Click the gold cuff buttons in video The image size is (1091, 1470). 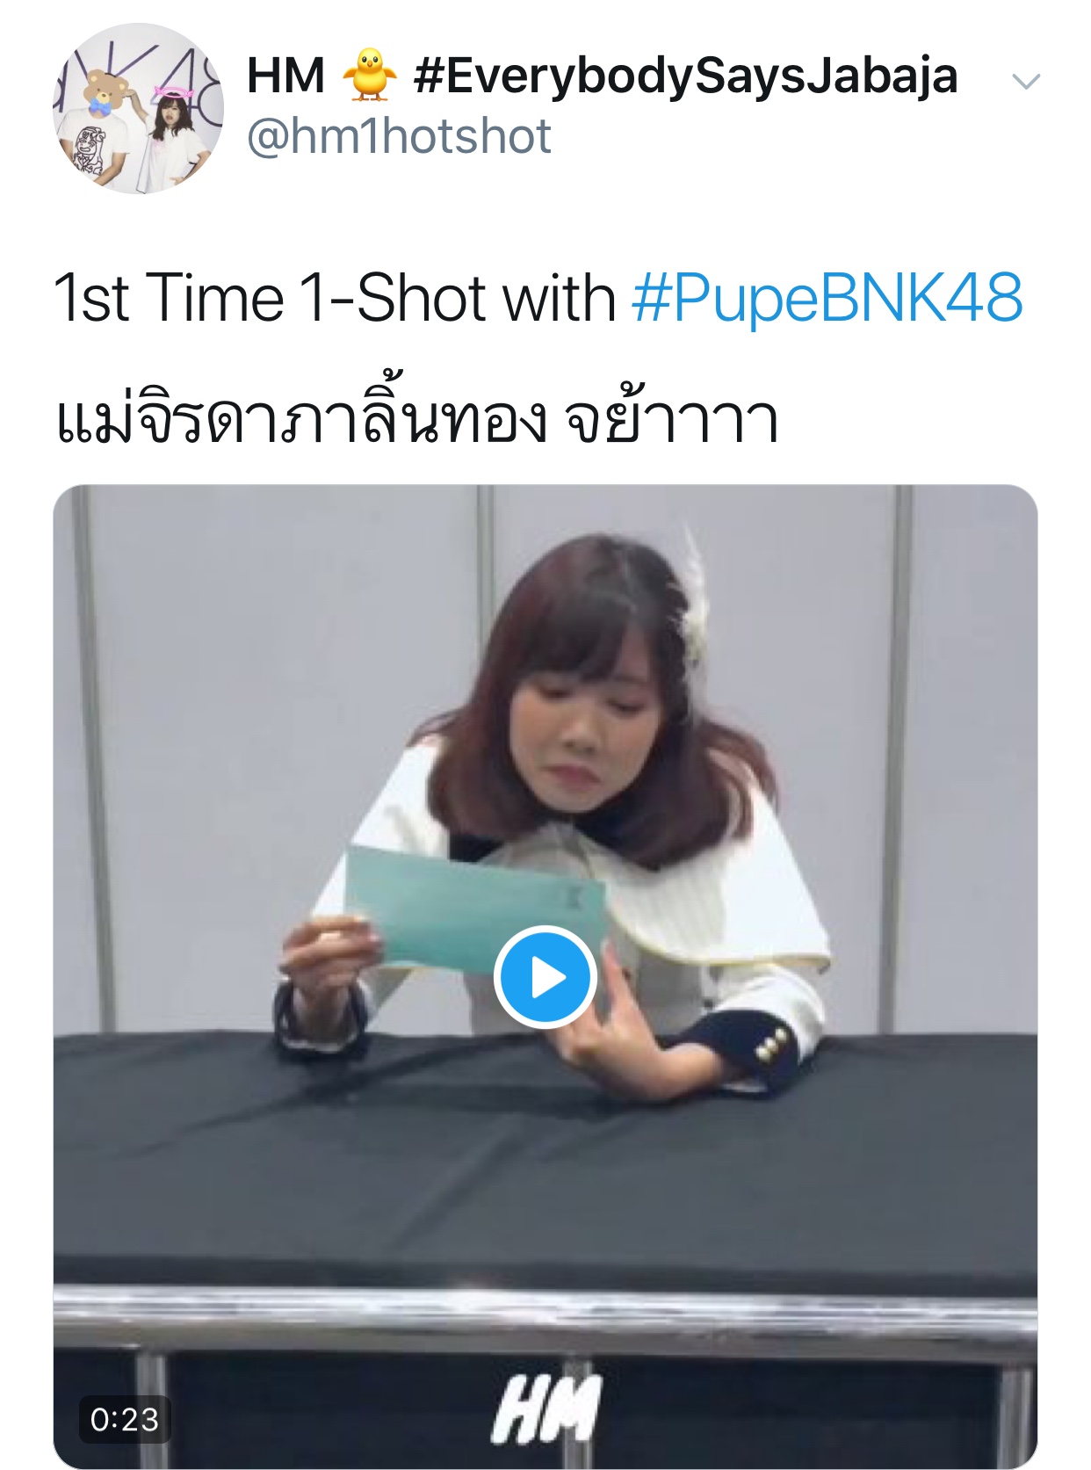pyautogui.click(x=769, y=1046)
